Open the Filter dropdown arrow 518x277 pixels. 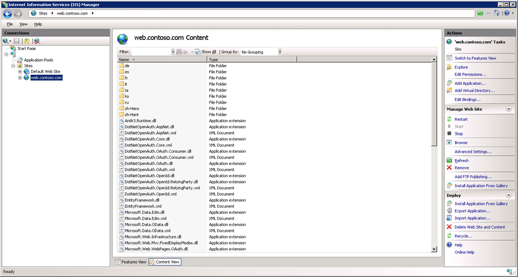pos(173,52)
